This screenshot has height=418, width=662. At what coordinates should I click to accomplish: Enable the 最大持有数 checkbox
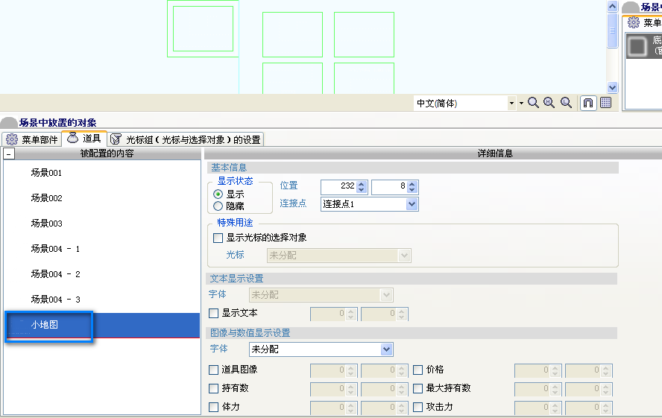click(x=417, y=388)
